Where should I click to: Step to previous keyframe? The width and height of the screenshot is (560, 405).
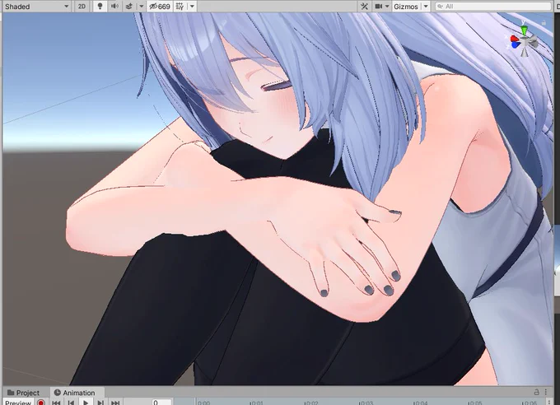(71, 403)
